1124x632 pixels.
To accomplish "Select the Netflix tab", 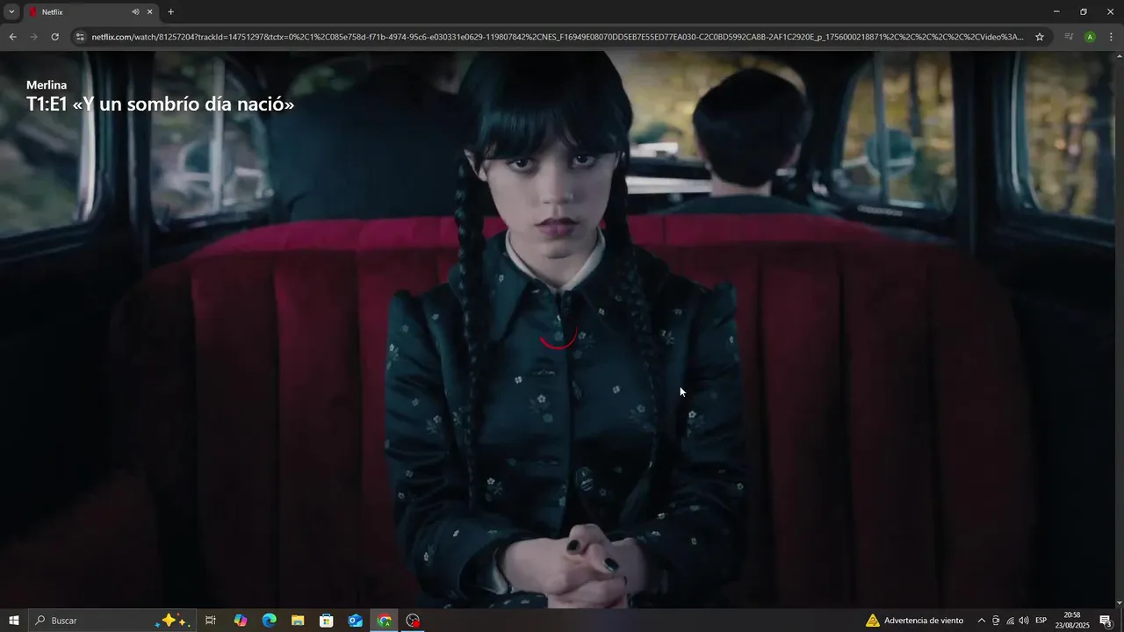I will (x=90, y=12).
